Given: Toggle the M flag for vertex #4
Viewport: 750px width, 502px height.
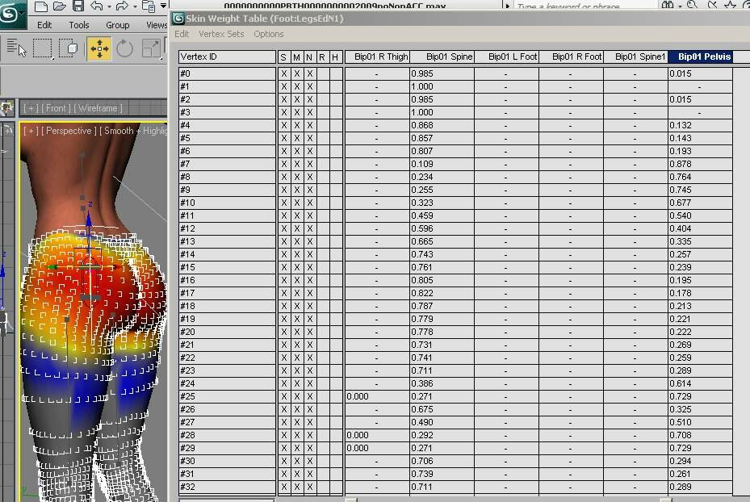Looking at the screenshot, I should (296, 125).
